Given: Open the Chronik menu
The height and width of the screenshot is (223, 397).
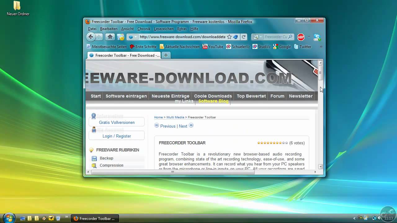Looking at the screenshot, I should 144,29.
